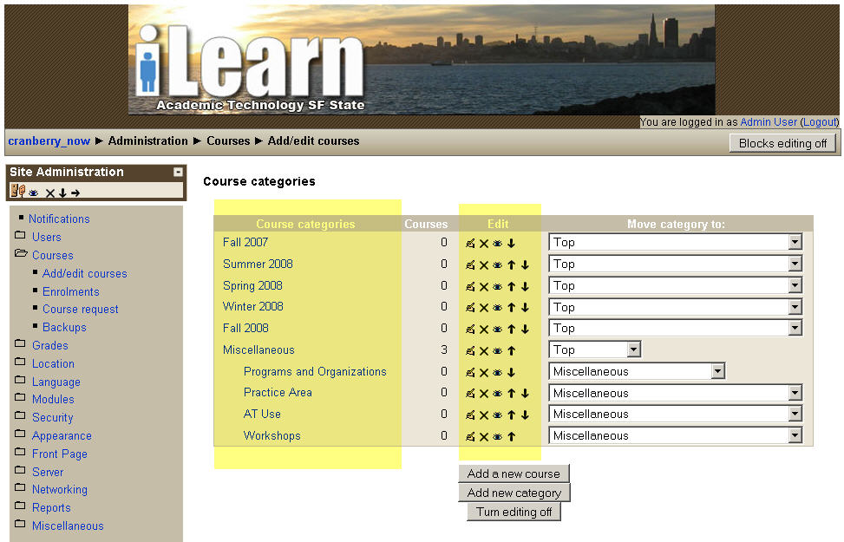Image resolution: width=844 pixels, height=542 pixels.
Task: Edit the Fall 2008 category
Action: [x=470, y=329]
